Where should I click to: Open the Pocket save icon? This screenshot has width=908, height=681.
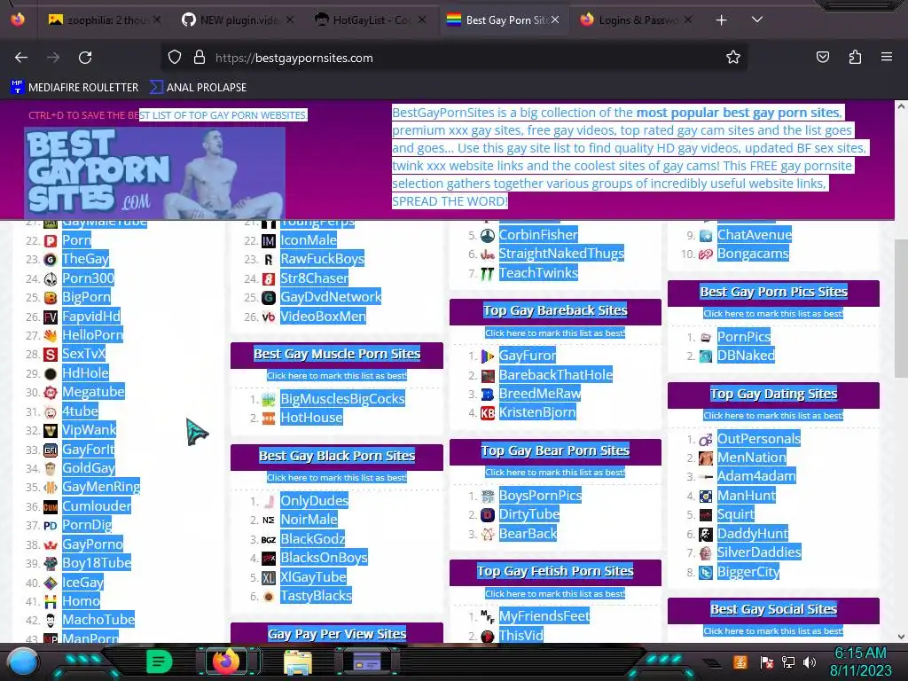pyautogui.click(x=822, y=58)
